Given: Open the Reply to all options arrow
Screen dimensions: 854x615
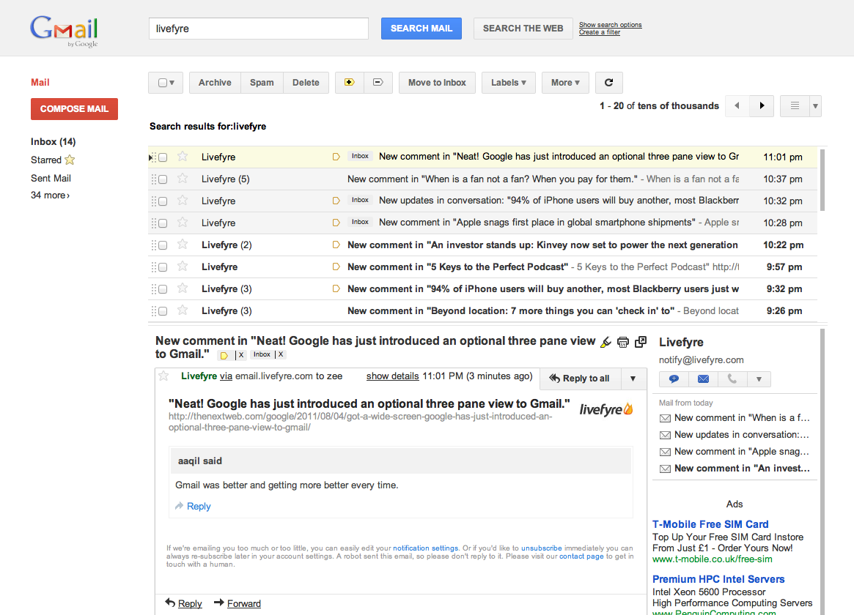Looking at the screenshot, I should 633,379.
